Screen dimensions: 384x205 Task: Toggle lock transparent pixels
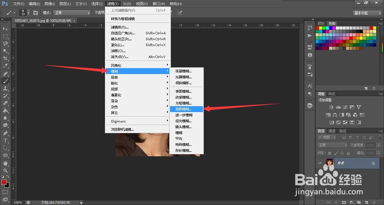point(329,153)
